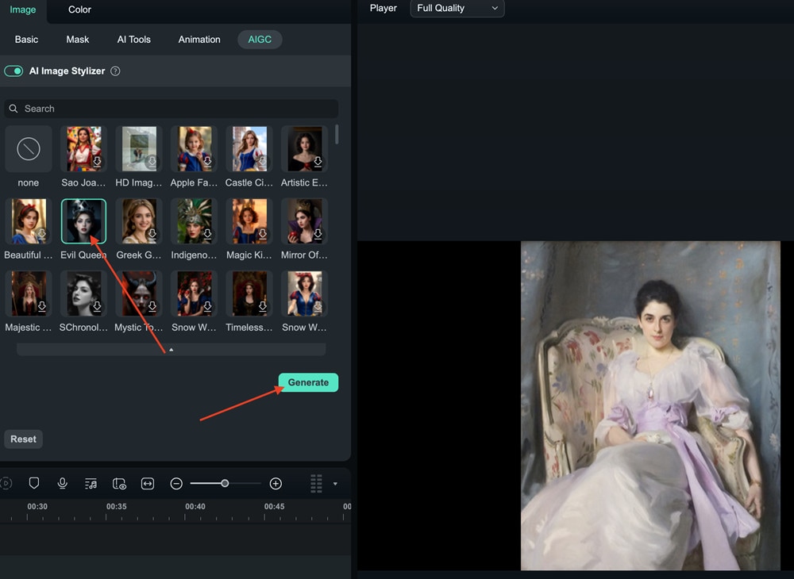Toggle the AI Image Stylizer switch
The image size is (794, 579).
click(13, 71)
